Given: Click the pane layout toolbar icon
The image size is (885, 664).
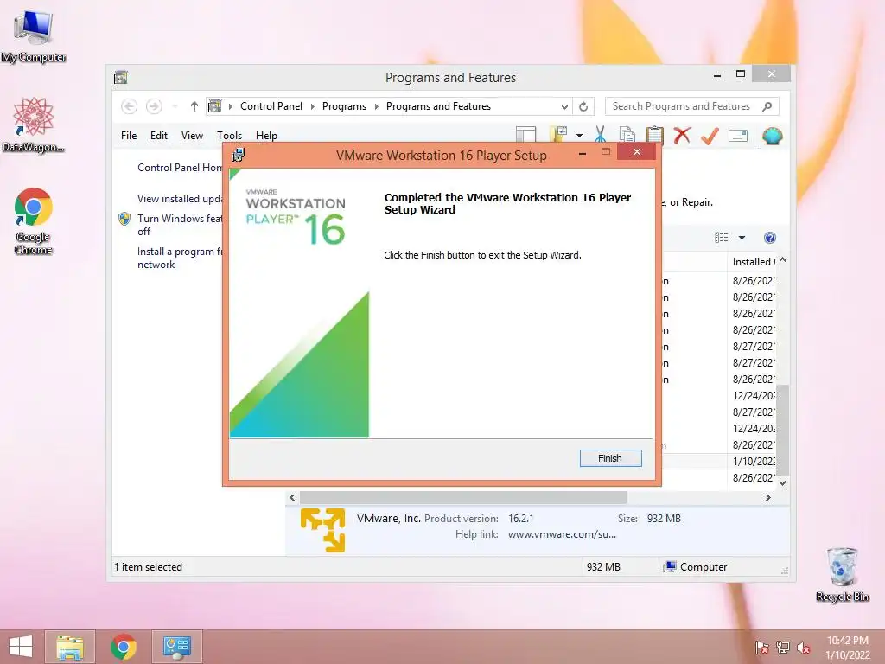Looking at the screenshot, I should coord(525,135).
